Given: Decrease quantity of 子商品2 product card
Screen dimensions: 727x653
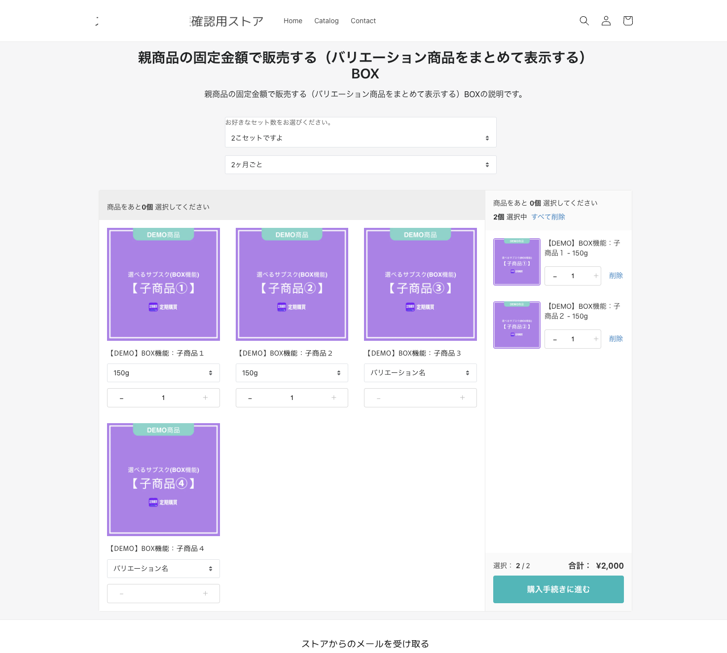Looking at the screenshot, I should [x=250, y=398].
